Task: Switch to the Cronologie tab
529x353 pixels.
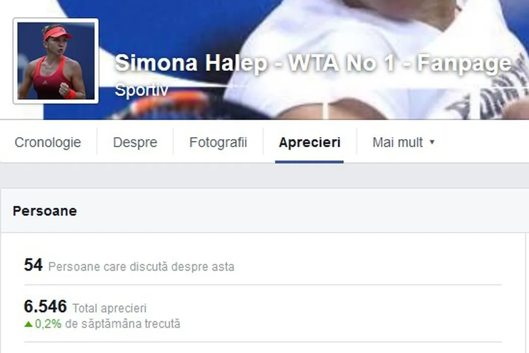Action: pos(48,142)
